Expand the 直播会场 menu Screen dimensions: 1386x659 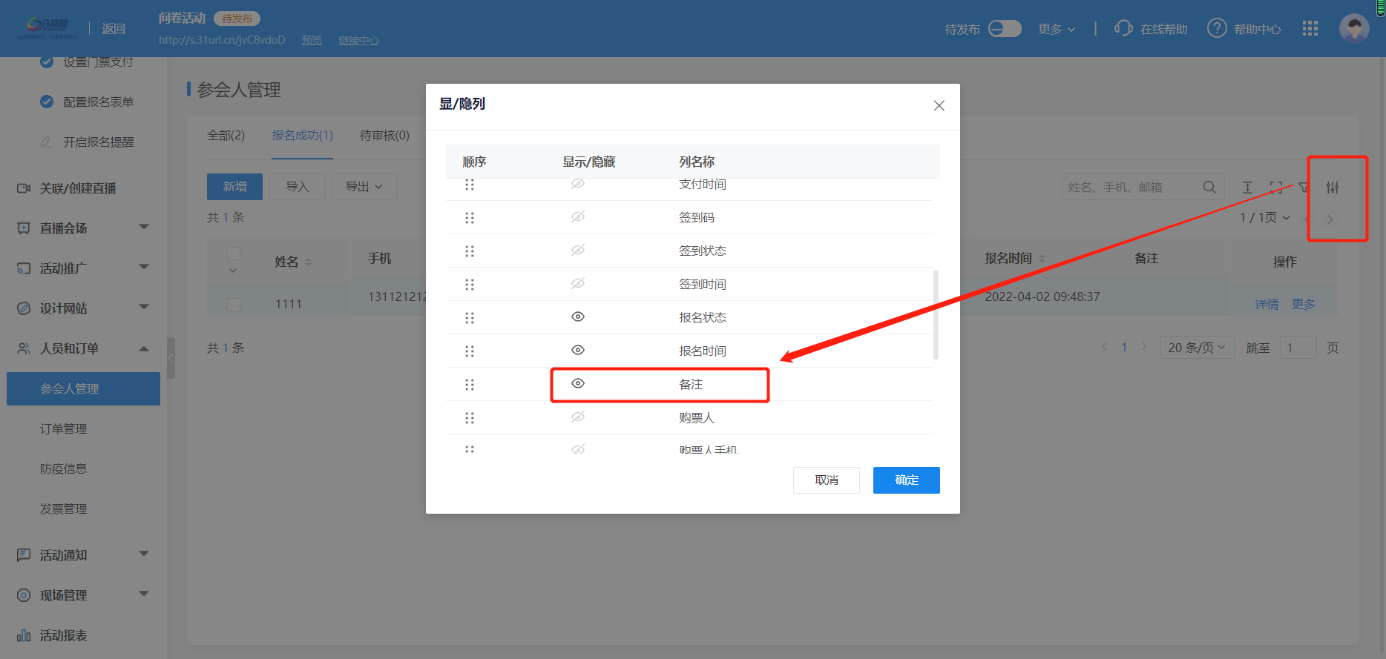144,227
